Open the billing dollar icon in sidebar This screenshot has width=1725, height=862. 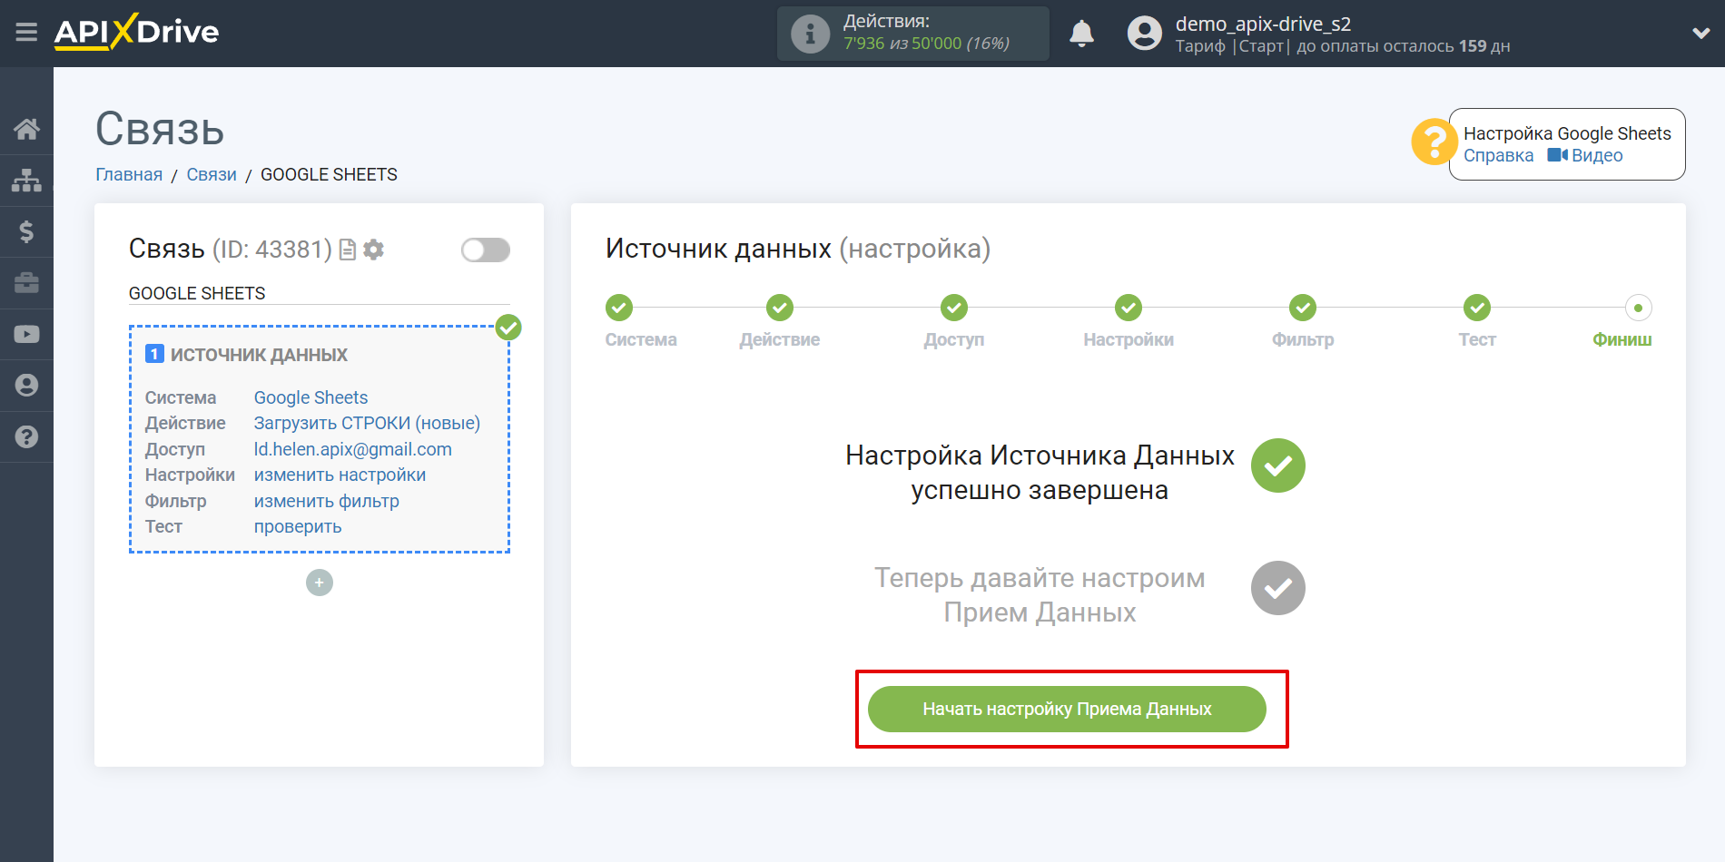point(26,231)
